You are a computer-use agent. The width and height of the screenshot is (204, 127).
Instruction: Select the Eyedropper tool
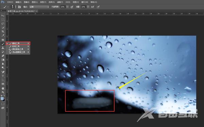3,35
